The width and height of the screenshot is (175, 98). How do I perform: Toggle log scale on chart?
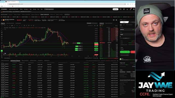tap(95, 58)
